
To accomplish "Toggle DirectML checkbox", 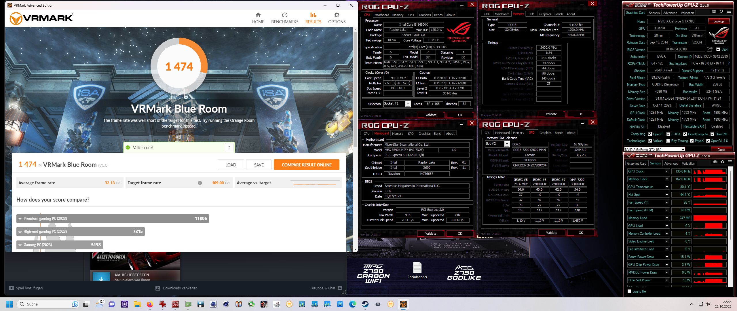I will 713,134.
